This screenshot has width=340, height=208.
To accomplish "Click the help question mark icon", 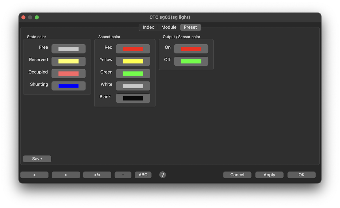I will pyautogui.click(x=163, y=175).
